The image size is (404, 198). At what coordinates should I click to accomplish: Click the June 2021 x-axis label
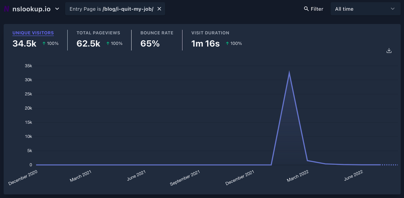click(136, 175)
